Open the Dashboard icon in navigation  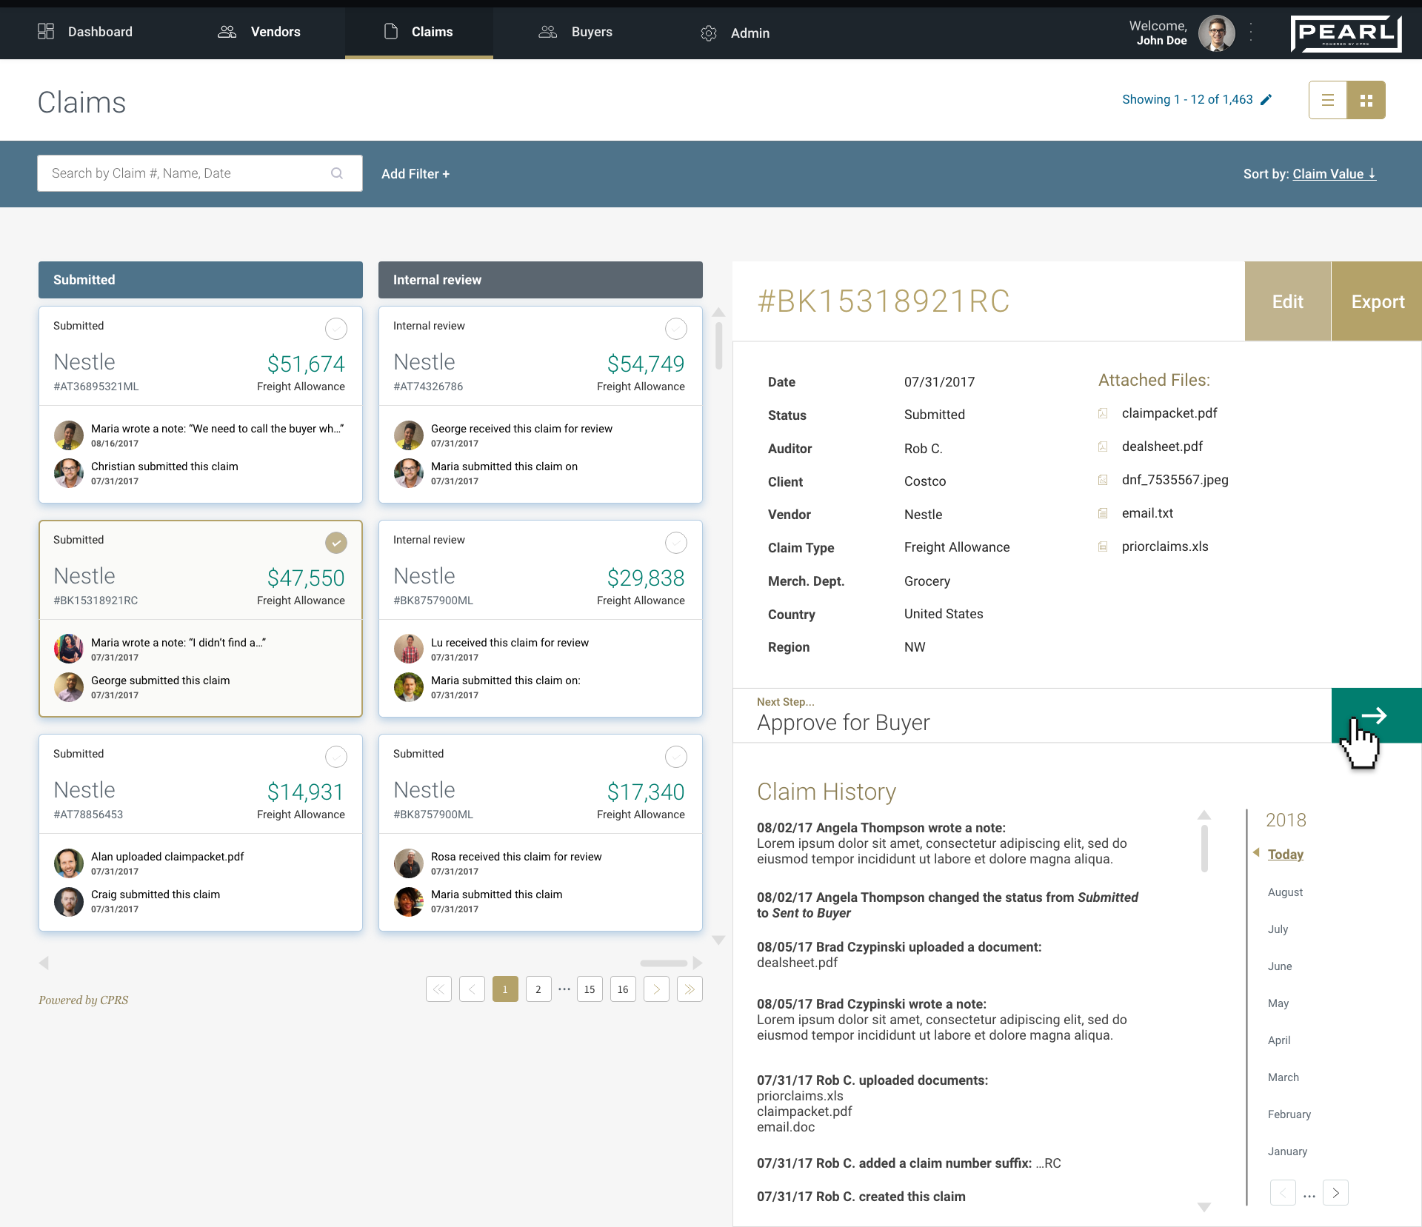[x=46, y=31]
